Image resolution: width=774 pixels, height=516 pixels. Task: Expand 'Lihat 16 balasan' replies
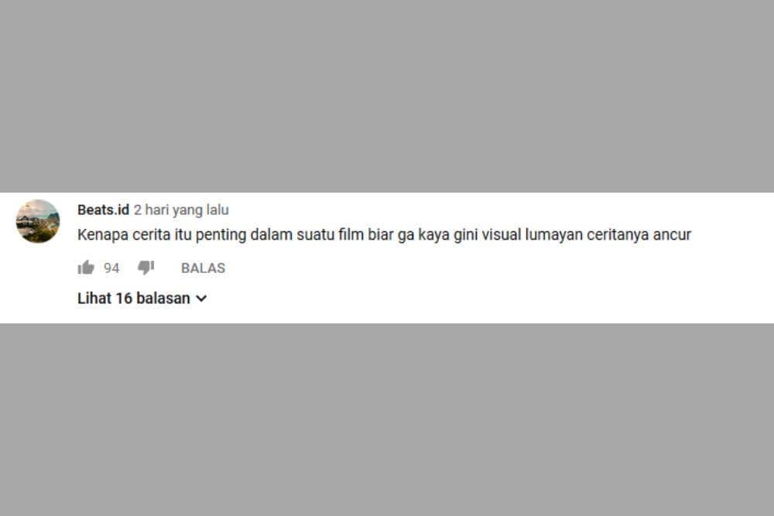pyautogui.click(x=142, y=298)
